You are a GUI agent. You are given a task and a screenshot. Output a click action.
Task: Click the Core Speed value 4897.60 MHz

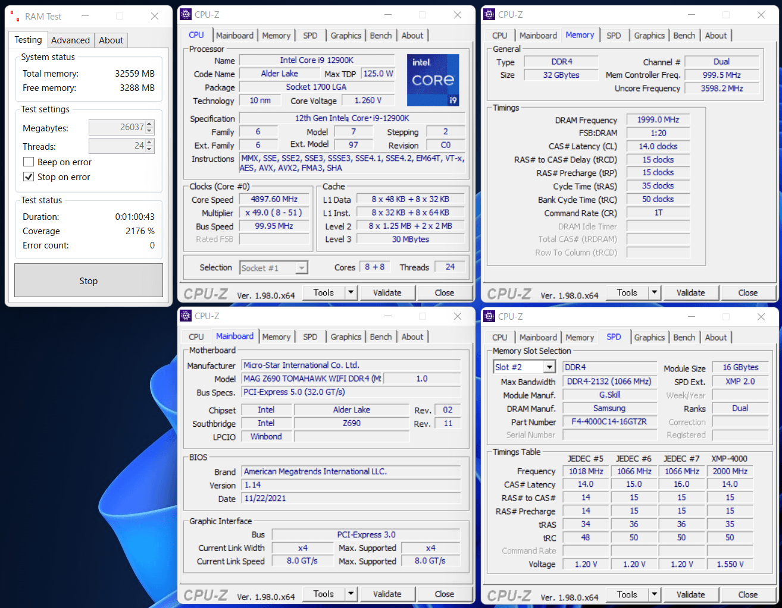pyautogui.click(x=274, y=199)
